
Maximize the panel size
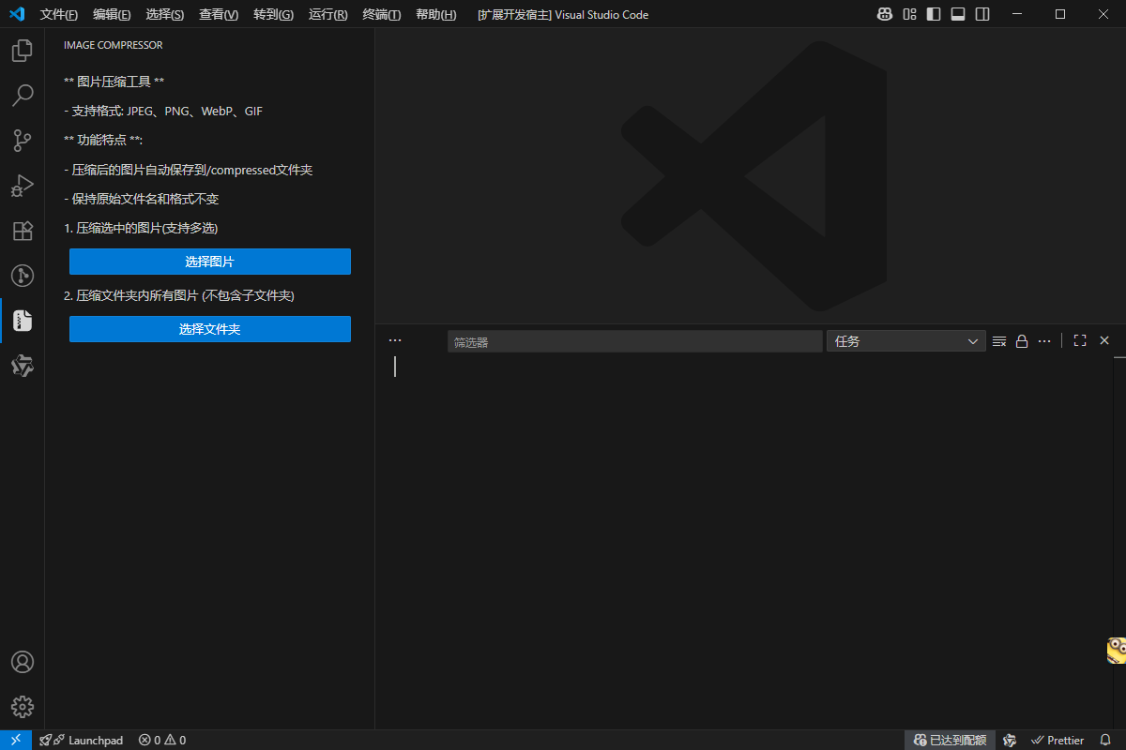[1080, 341]
